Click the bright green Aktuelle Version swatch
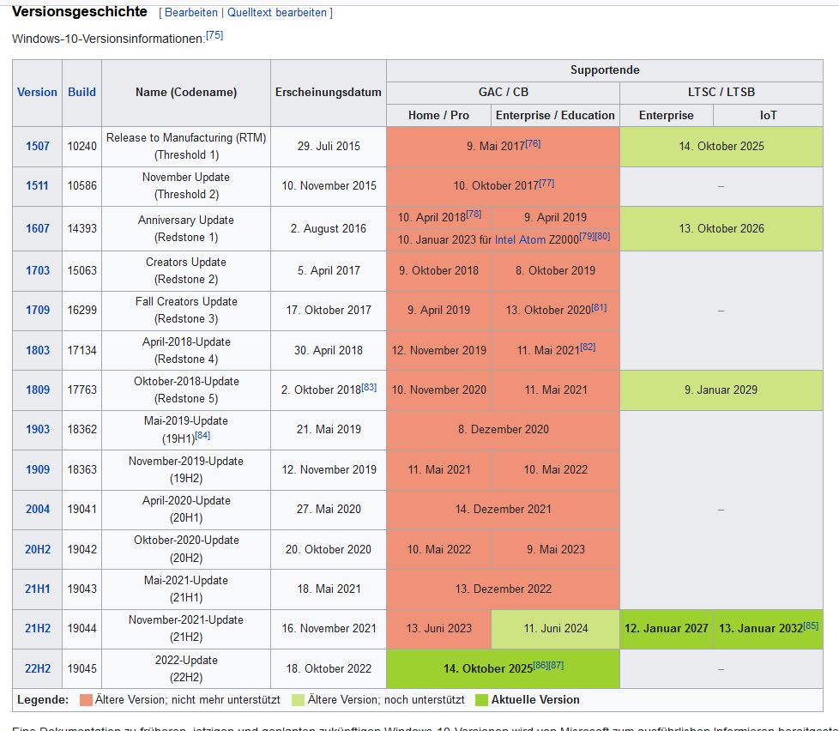 [481, 700]
